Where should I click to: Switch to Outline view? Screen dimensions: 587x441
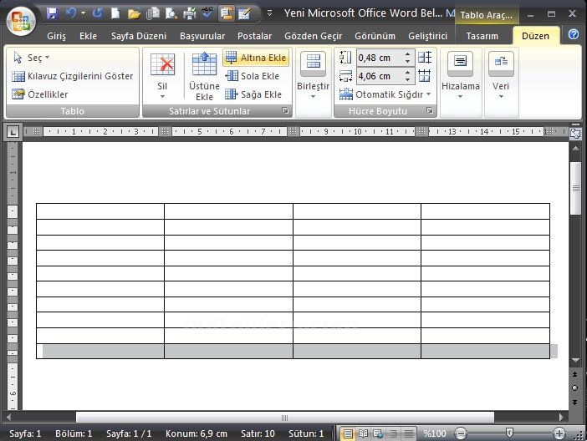pyautogui.click(x=393, y=433)
